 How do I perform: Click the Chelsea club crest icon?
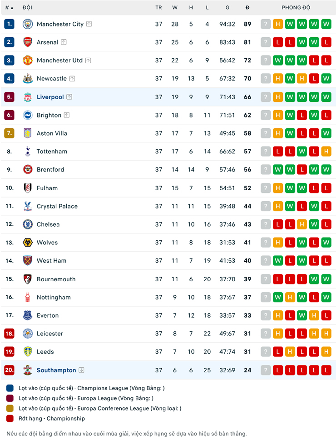pyautogui.click(x=28, y=224)
